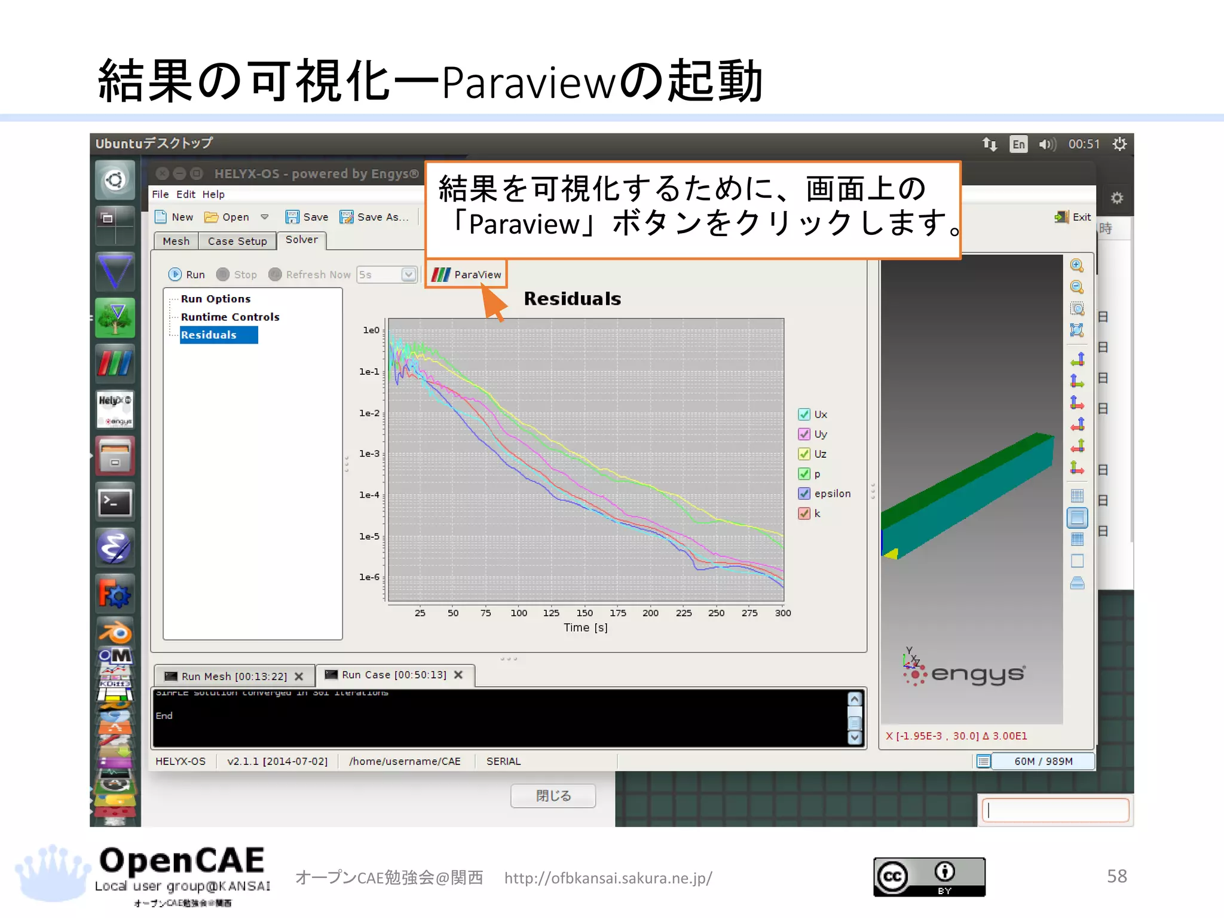Toggle the p residual checkbox

tap(804, 474)
